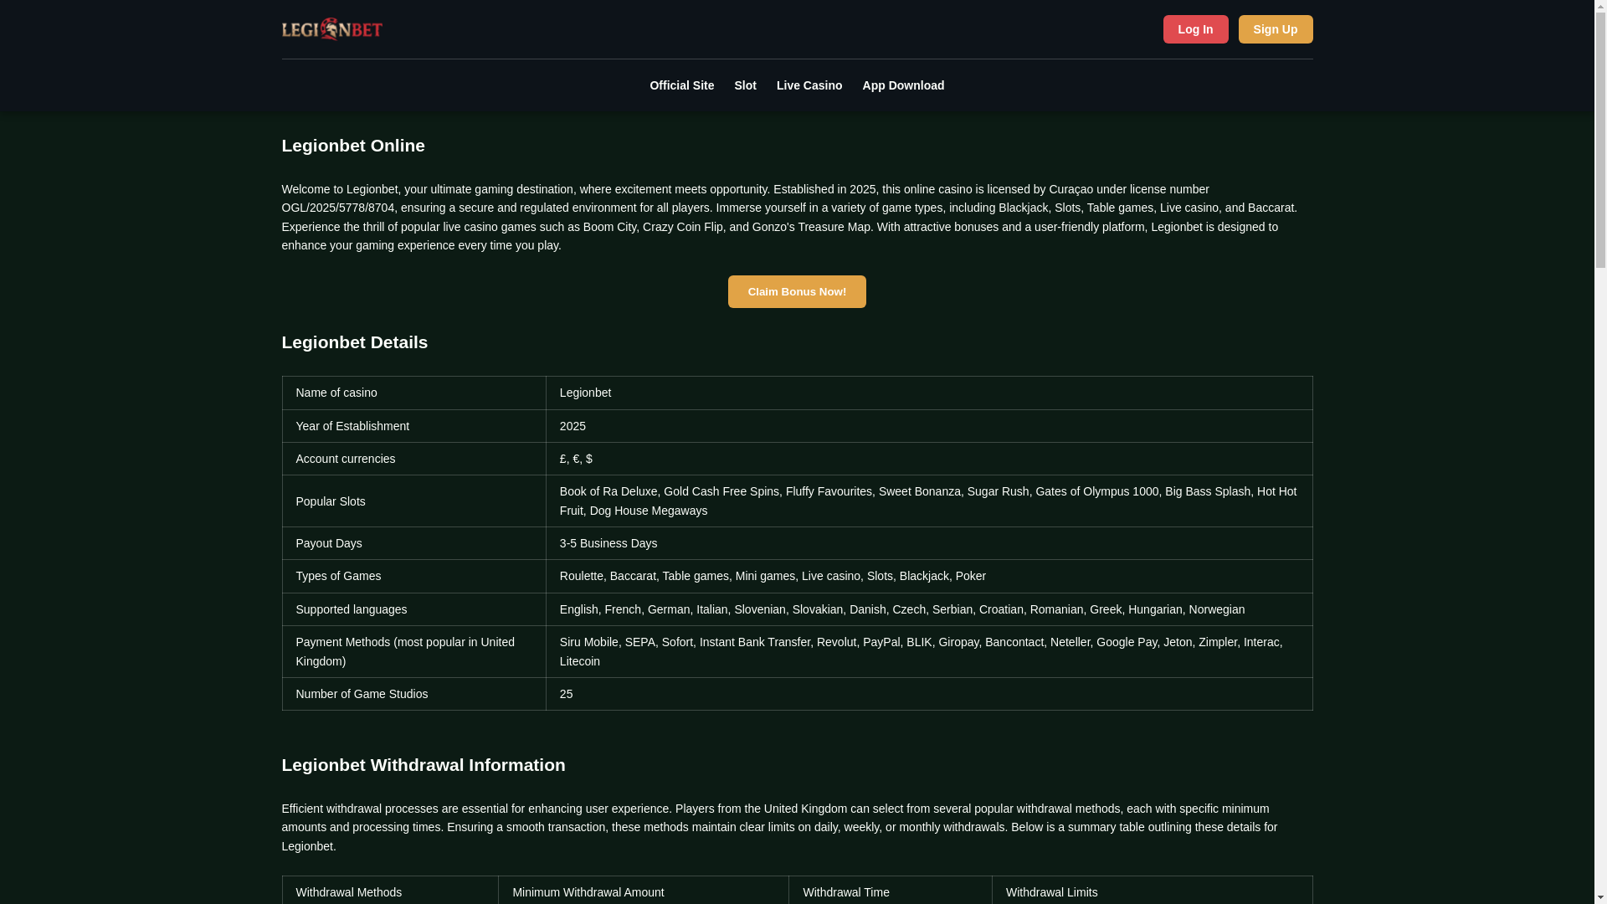Click the Legionbet Details heading
Image resolution: width=1607 pixels, height=904 pixels.
(355, 342)
